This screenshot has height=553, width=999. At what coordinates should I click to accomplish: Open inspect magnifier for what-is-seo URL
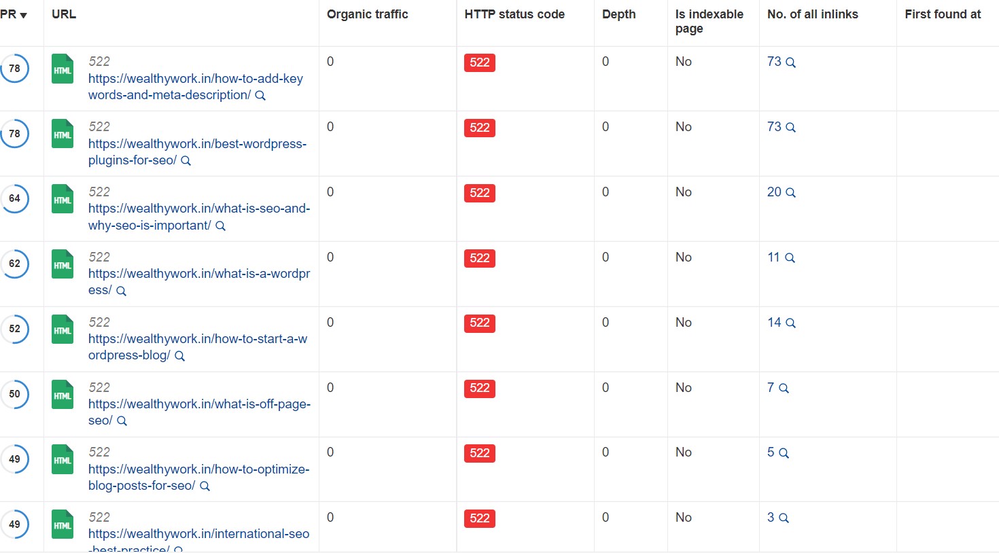220,226
